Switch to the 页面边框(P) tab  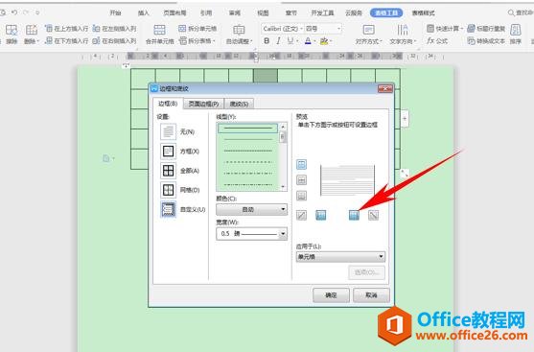203,104
